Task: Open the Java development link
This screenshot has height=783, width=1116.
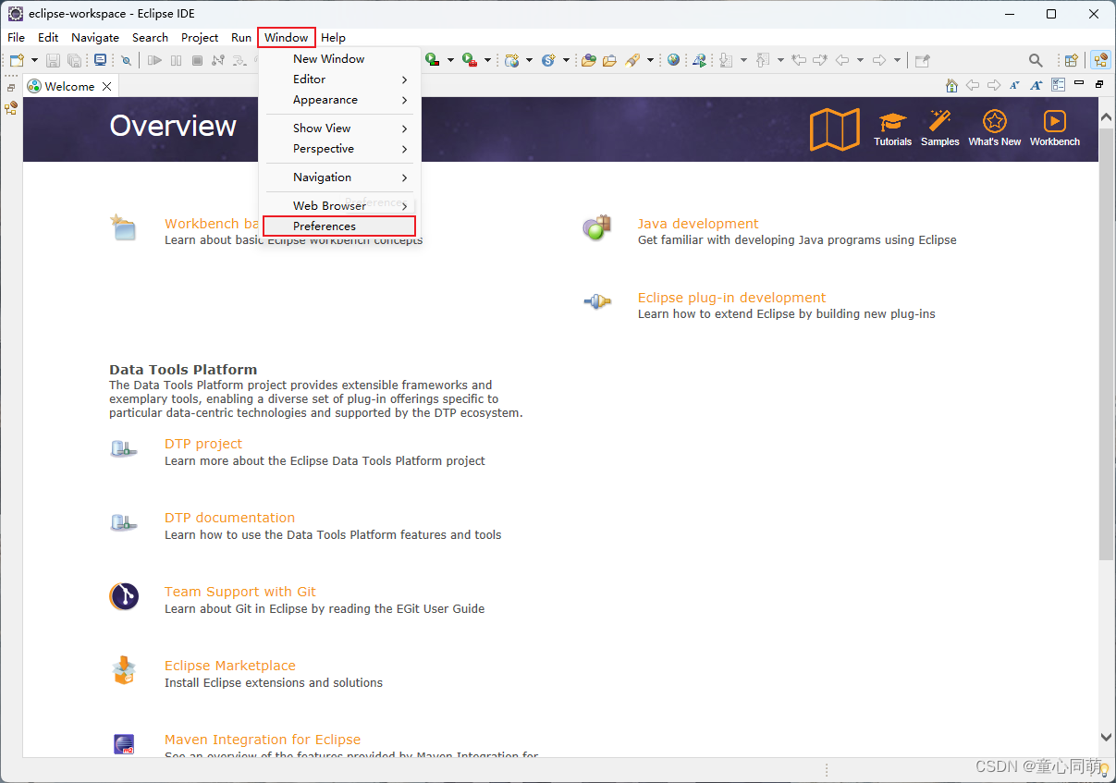Action: pos(697,224)
